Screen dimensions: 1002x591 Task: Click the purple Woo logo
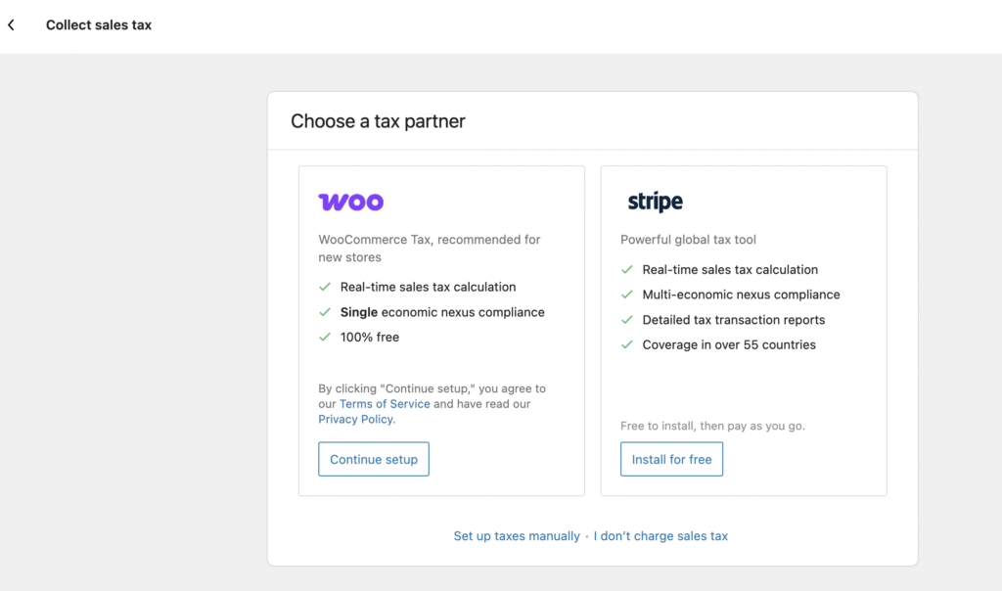[x=350, y=203]
